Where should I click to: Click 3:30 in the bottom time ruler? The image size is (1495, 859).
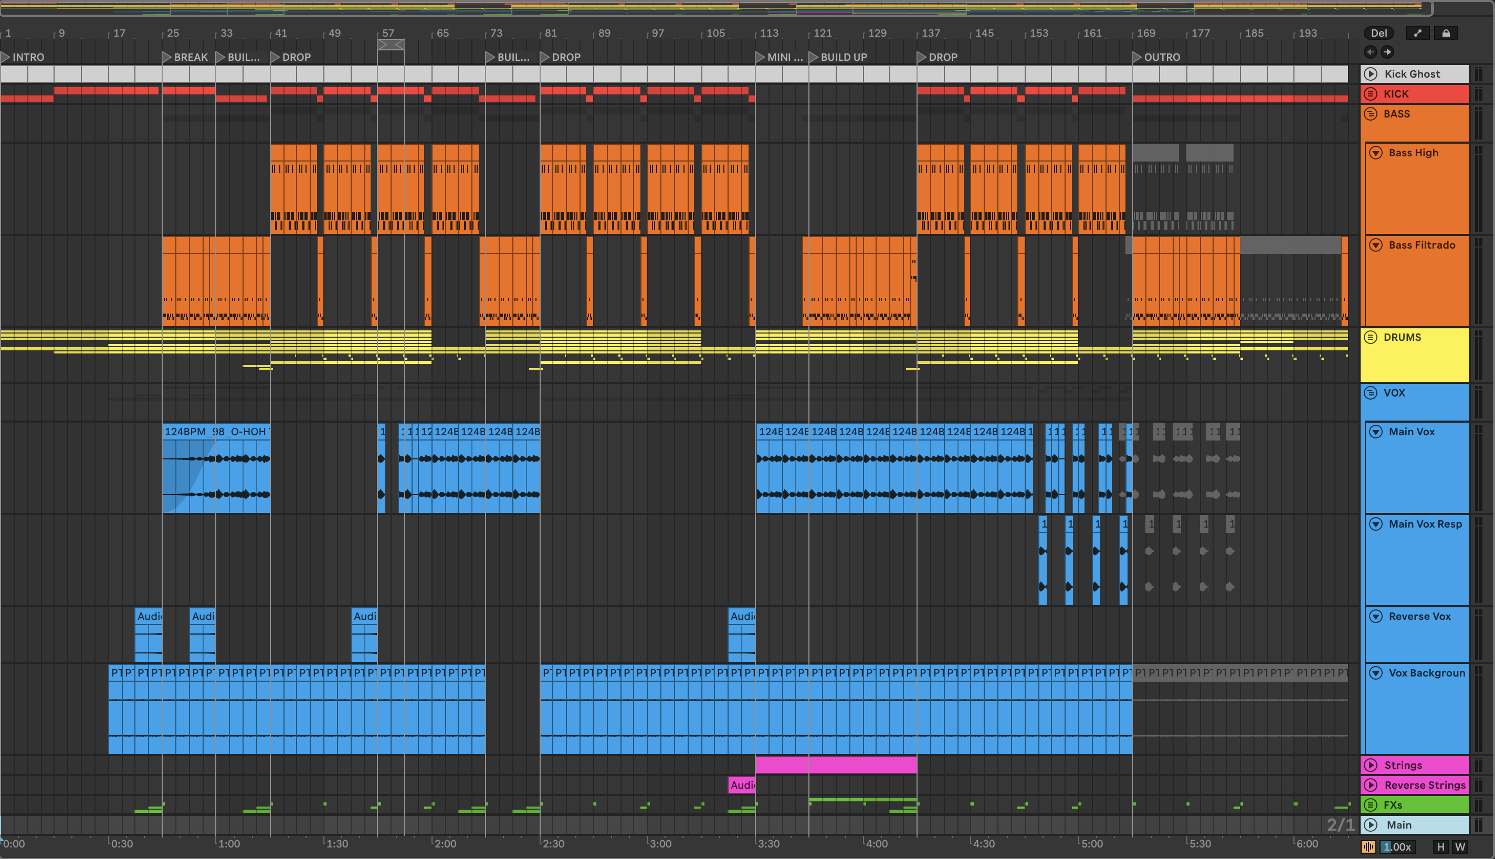[x=768, y=844]
